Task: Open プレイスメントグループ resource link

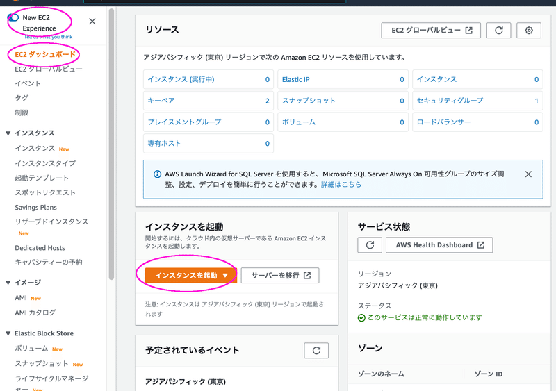Action: pyautogui.click(x=184, y=122)
